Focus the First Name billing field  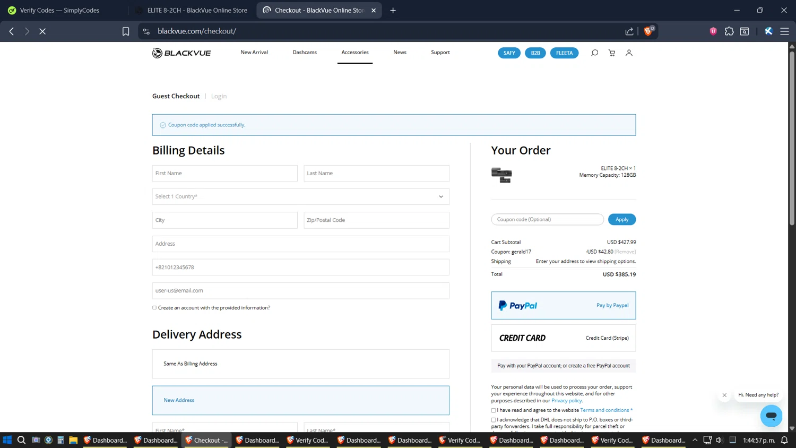pyautogui.click(x=225, y=174)
